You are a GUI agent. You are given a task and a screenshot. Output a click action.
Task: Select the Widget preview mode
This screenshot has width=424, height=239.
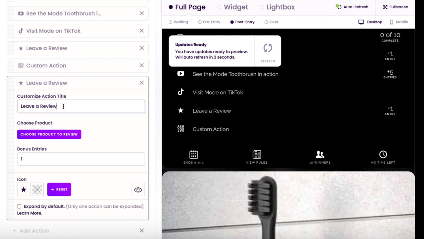pos(233,7)
